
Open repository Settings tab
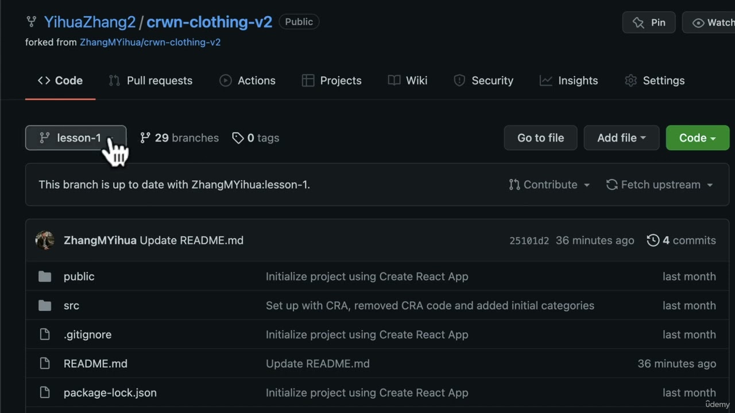[x=655, y=81]
